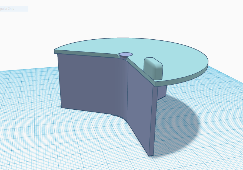Select the small rounded teal block
Screen dimensions: 243x170
[154, 67]
